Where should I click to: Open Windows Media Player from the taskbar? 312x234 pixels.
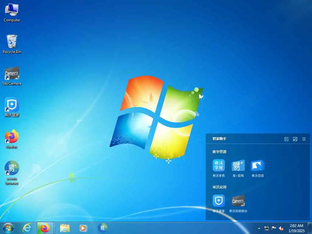tap(83, 228)
